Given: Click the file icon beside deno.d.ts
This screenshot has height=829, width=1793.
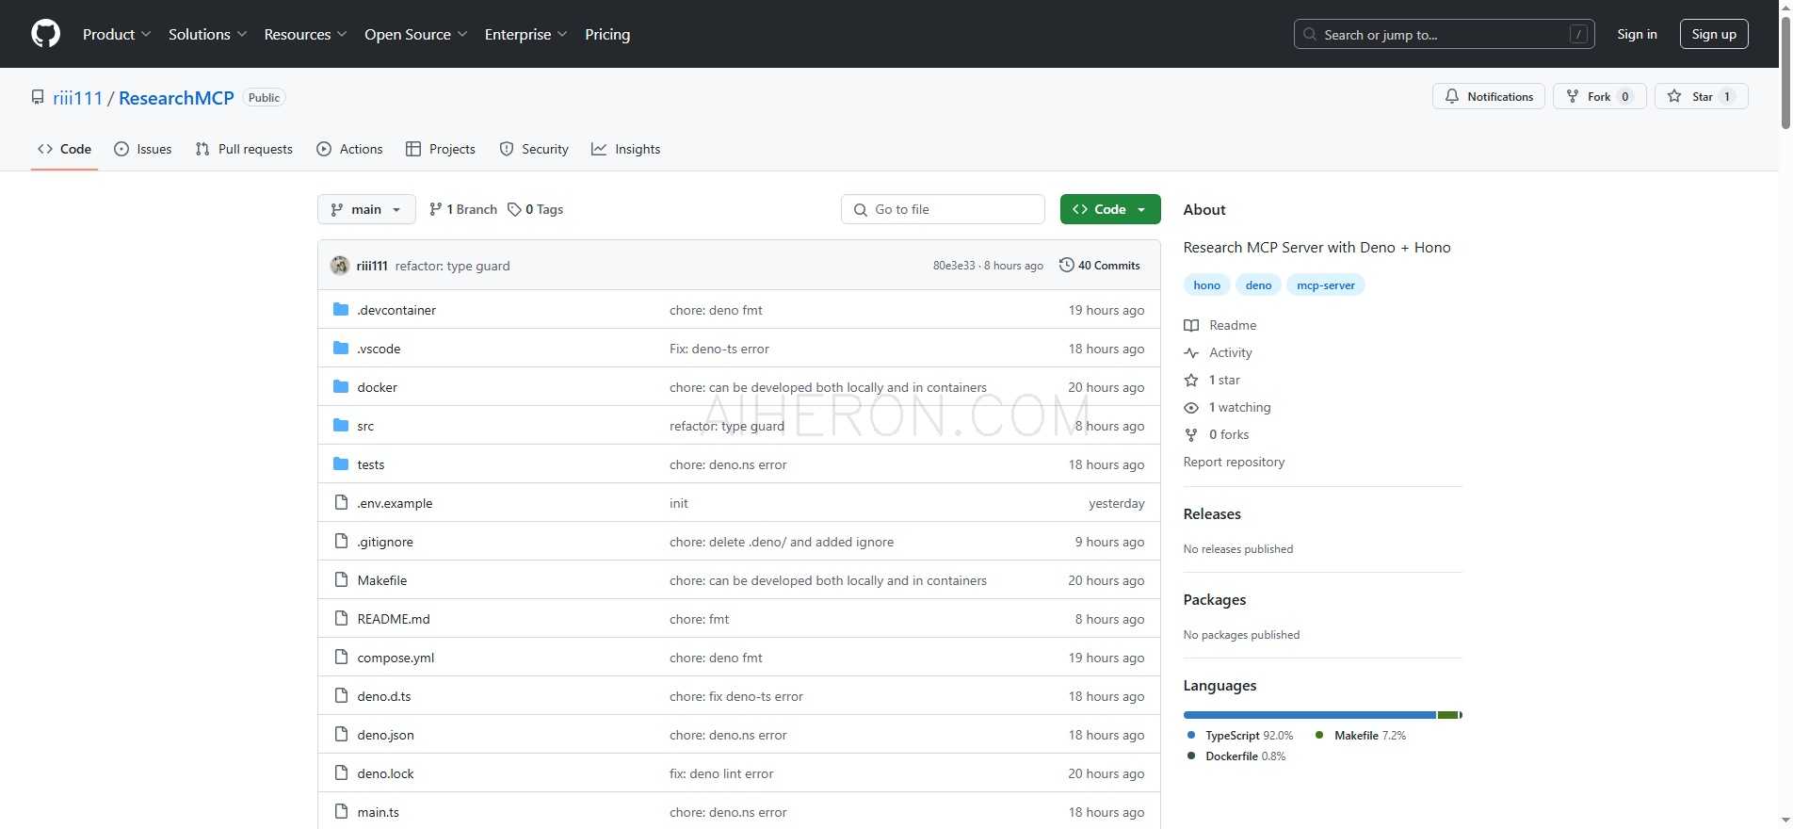Looking at the screenshot, I should pos(341,696).
